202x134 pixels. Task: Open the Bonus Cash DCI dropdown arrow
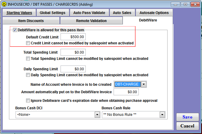coord(97,115)
